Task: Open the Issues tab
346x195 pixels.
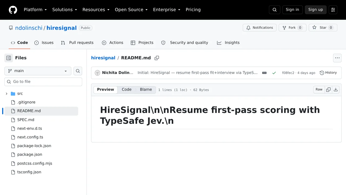Action: point(44,43)
